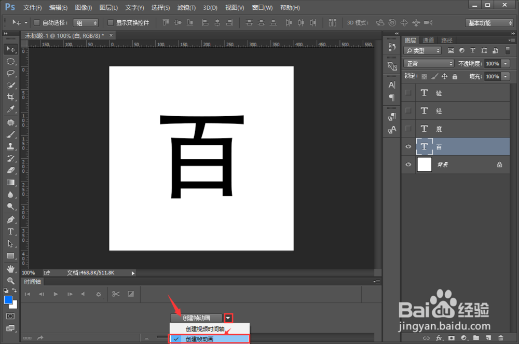Select the Move tool in the toolbar
The image size is (519, 344).
point(11,49)
